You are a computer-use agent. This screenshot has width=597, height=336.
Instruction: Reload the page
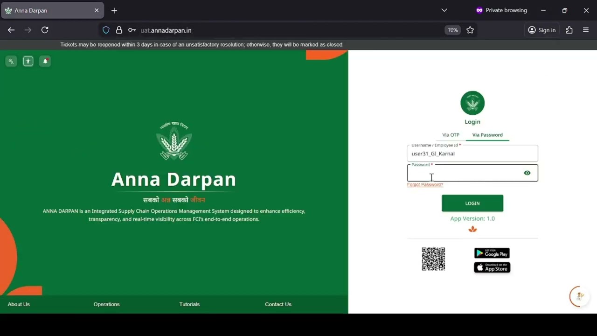click(45, 30)
